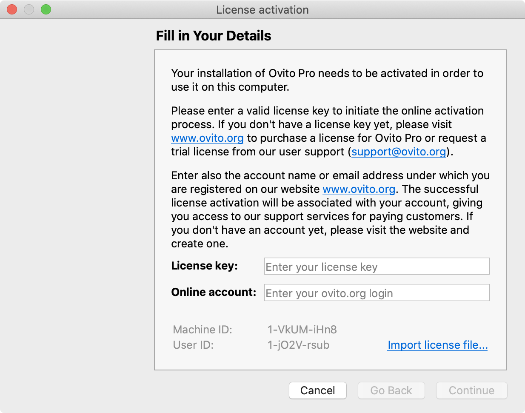The width and height of the screenshot is (525, 413).
Task: Click the Go Back button
Action: click(391, 390)
